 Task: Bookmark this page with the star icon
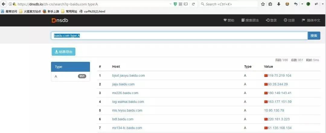pyautogui.click(x=263, y=4)
